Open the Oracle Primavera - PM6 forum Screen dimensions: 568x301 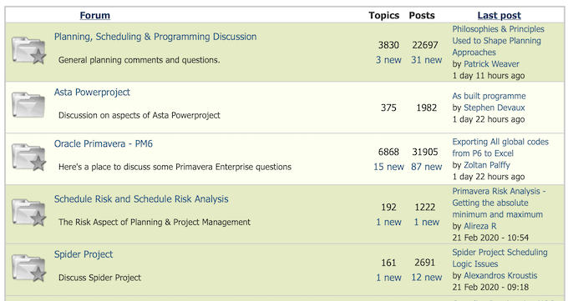(x=104, y=143)
